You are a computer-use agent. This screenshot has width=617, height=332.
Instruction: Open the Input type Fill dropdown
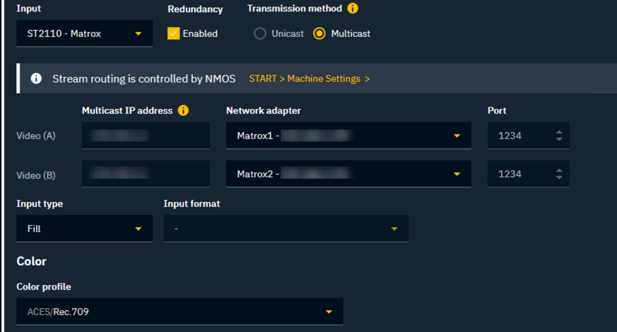(x=84, y=229)
